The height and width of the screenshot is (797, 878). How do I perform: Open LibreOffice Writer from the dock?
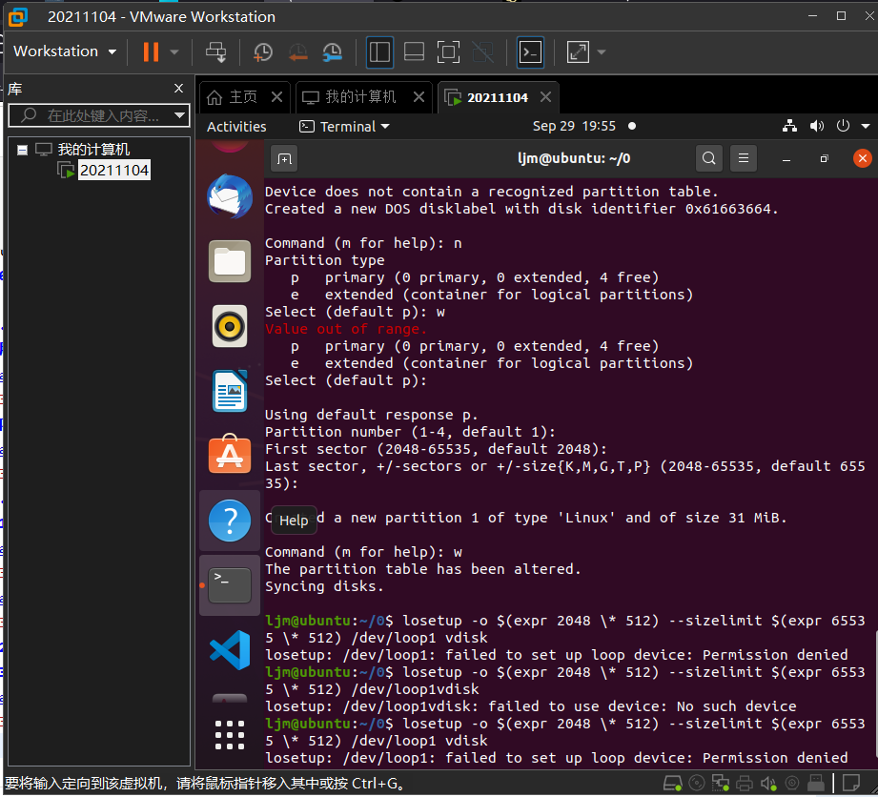tap(230, 391)
